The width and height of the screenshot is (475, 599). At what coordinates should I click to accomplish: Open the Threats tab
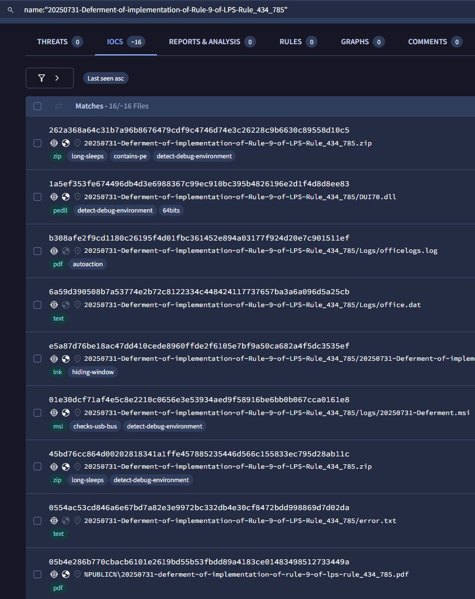[60, 41]
